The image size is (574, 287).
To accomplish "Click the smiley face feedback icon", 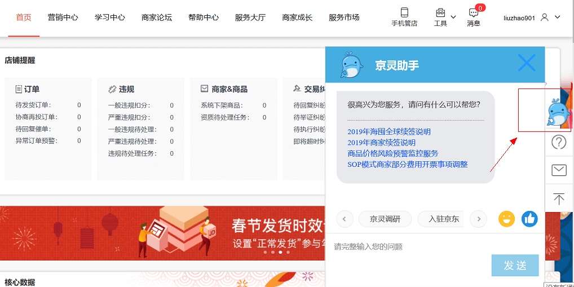I will 507,219.
